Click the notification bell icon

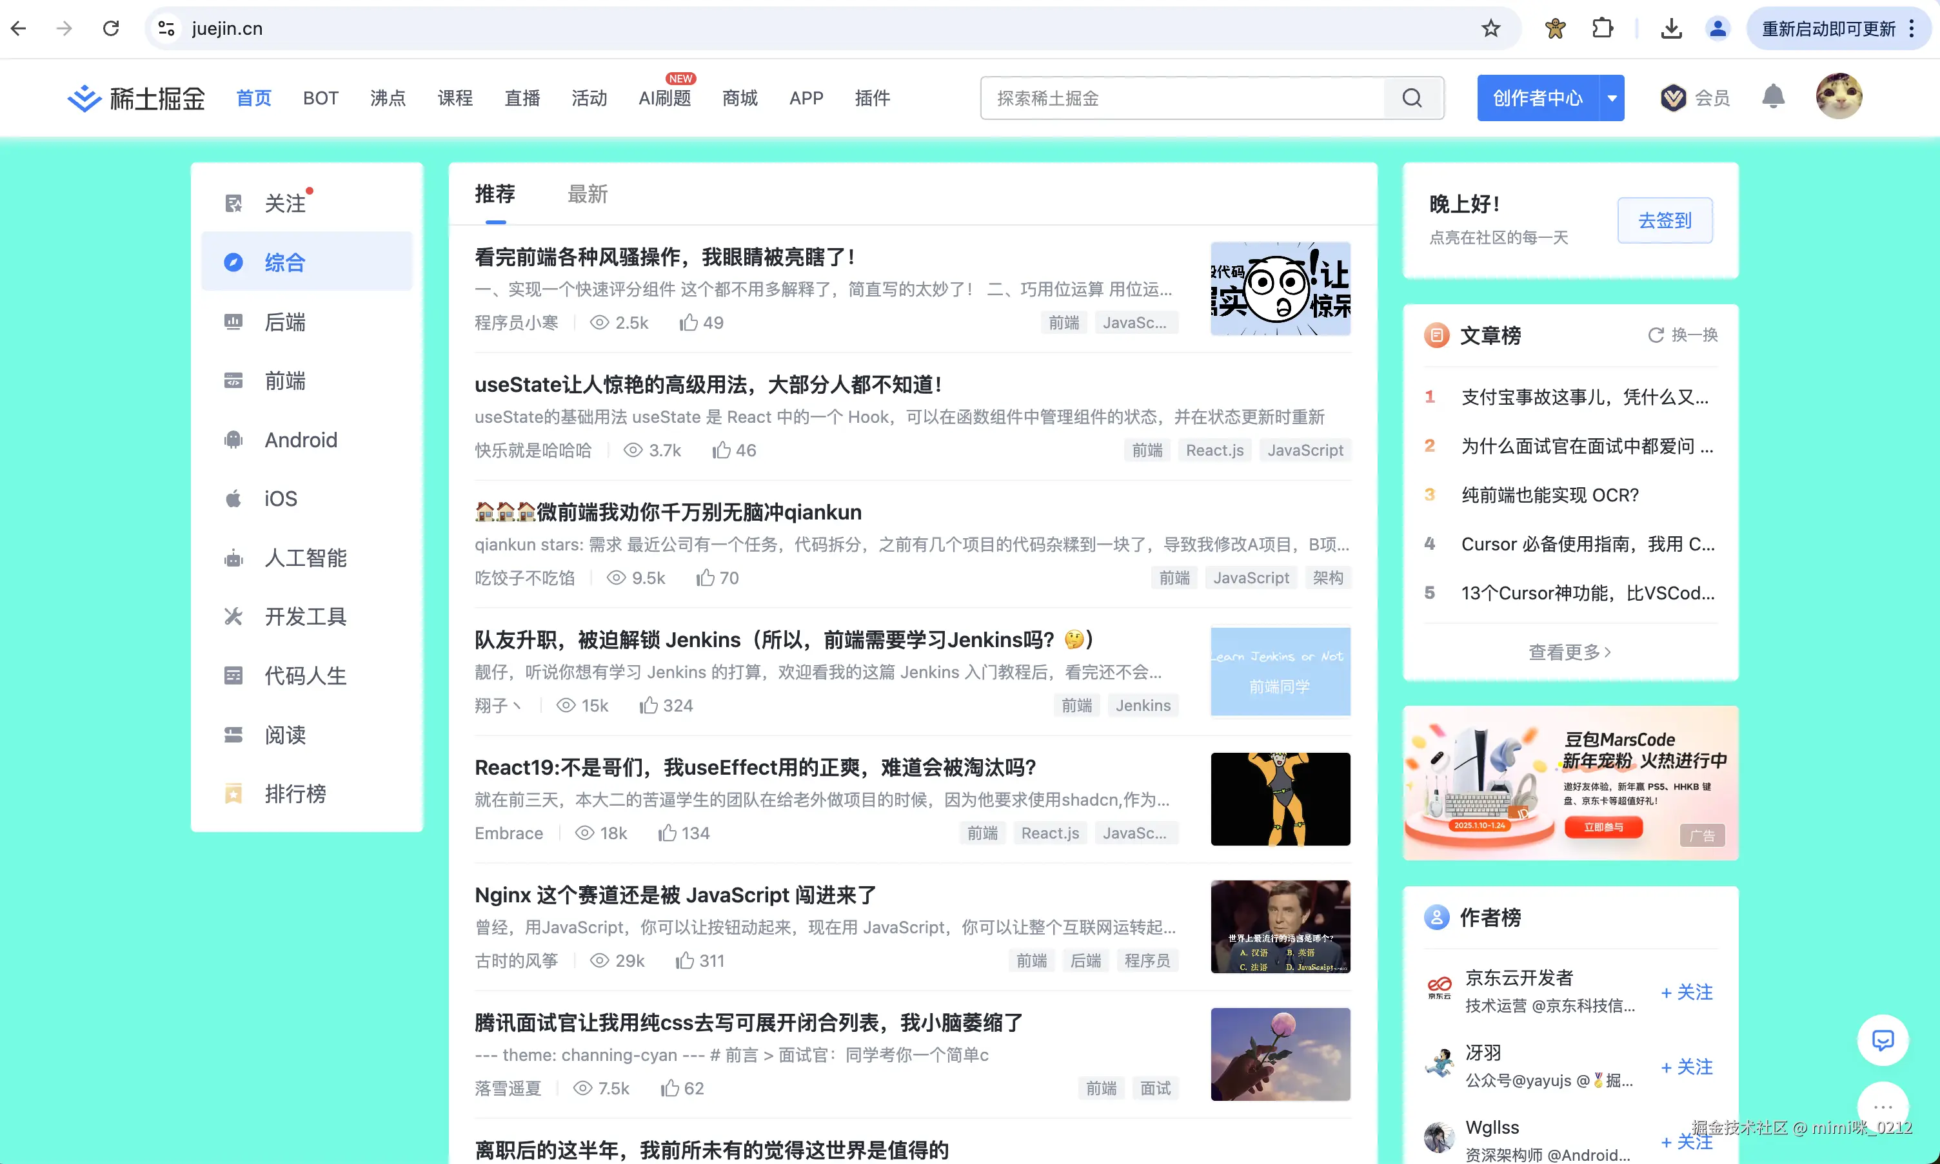(1773, 97)
